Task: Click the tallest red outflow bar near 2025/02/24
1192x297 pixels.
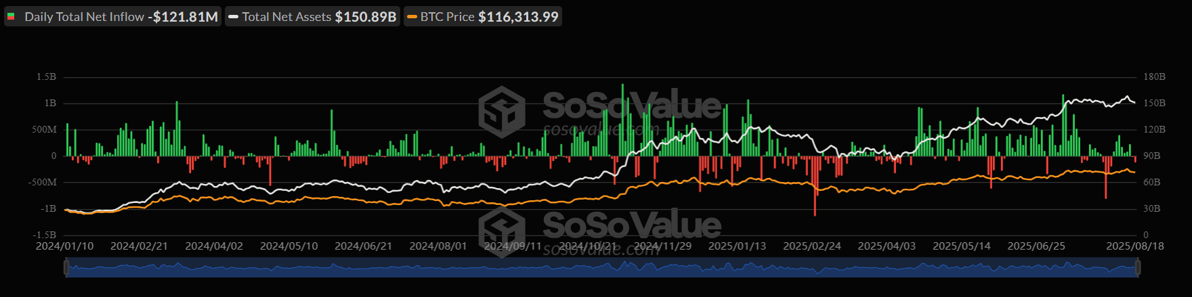Action: 815,186
